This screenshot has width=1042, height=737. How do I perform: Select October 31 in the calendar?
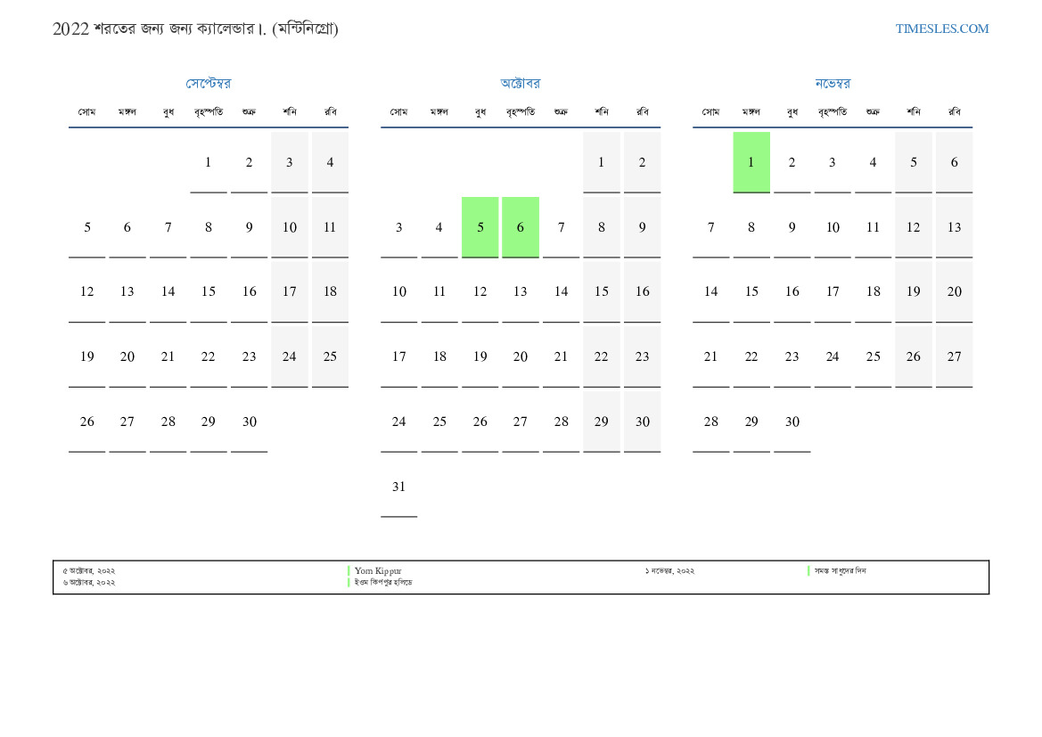pos(398,487)
